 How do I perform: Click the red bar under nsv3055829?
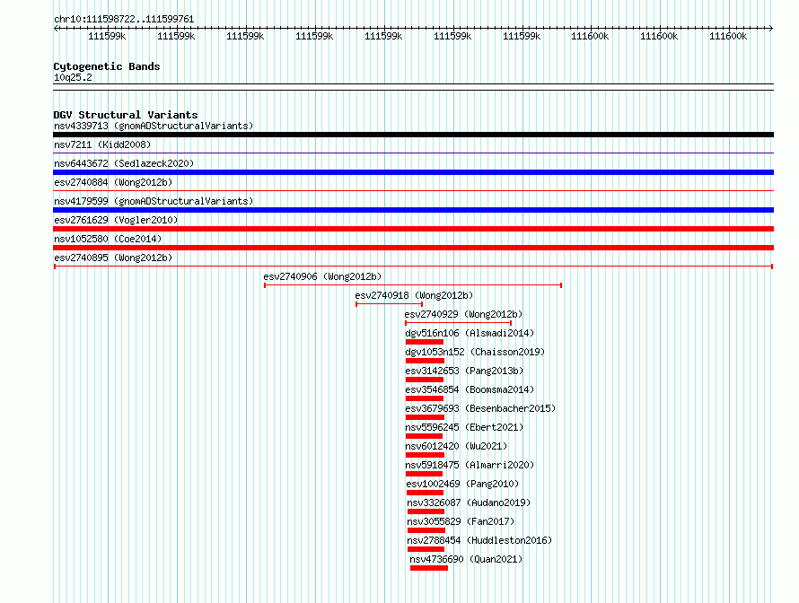[426, 530]
